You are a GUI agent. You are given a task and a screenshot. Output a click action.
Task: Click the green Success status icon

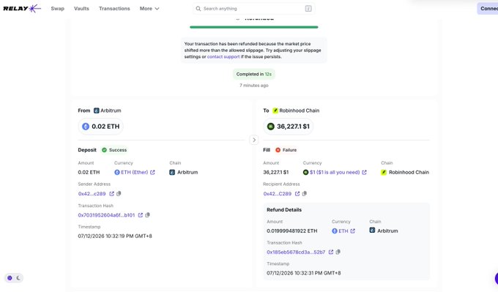tap(104, 150)
